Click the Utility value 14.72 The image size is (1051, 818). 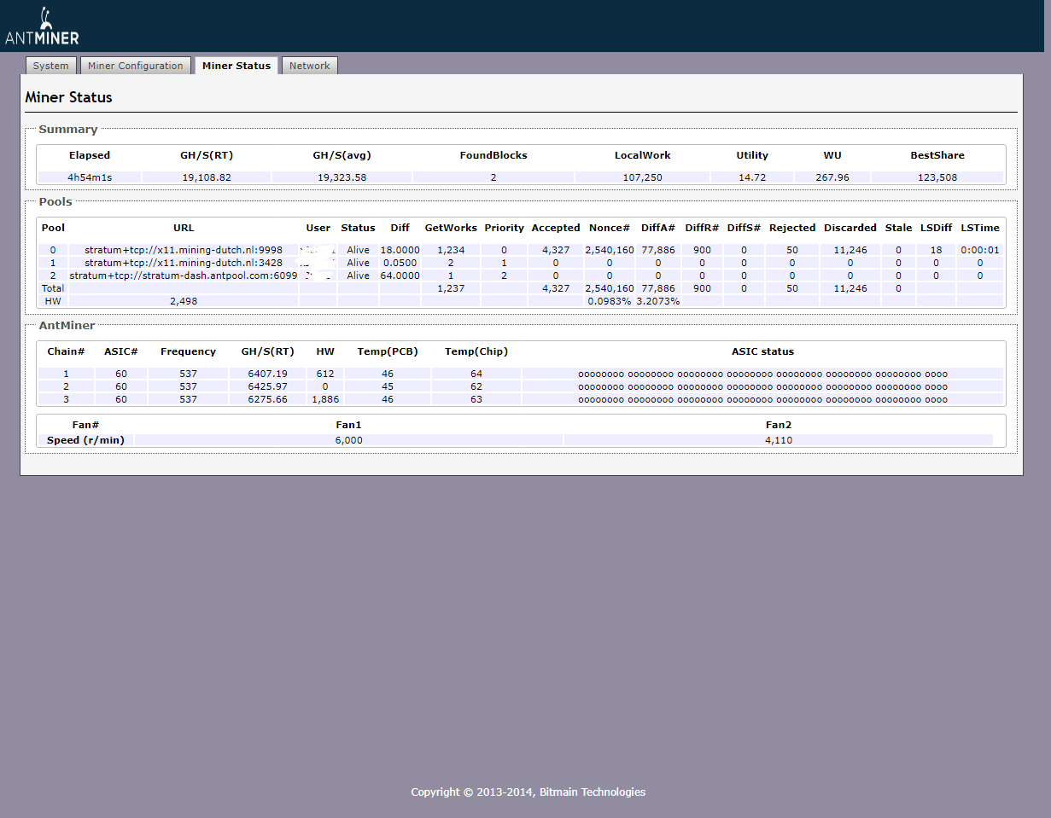click(x=752, y=177)
